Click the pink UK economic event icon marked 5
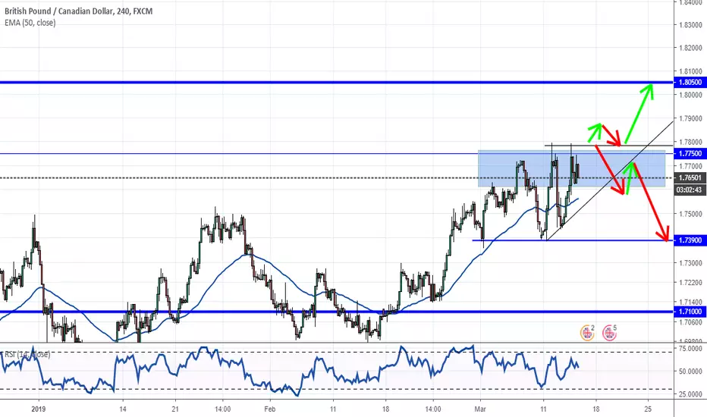This screenshot has height=417, width=707. [609, 333]
